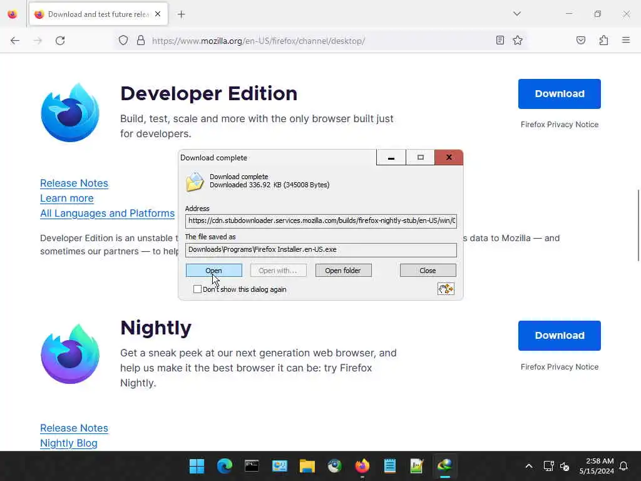Click the download Address field
The width and height of the screenshot is (641, 481).
321,221
